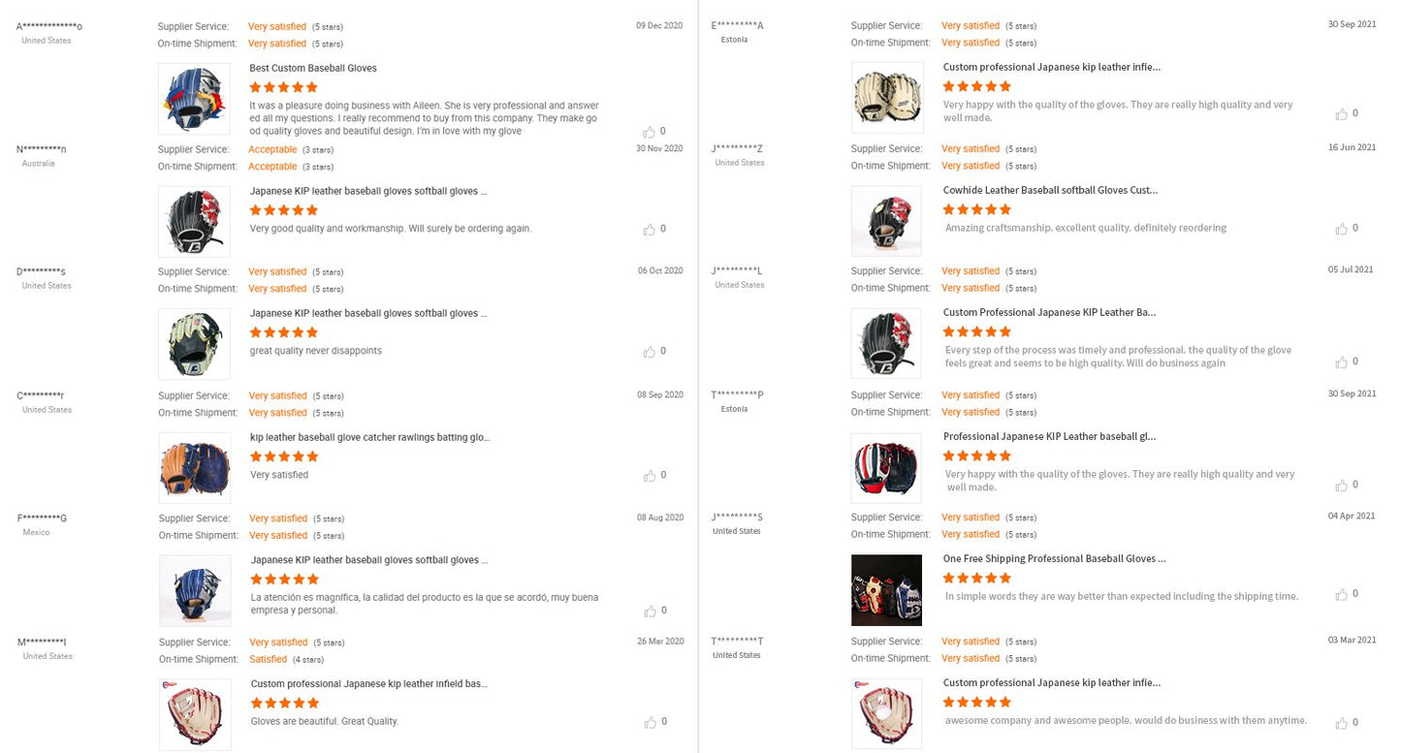Like 'Every step of the process' review
This screenshot has height=753, width=1401.
(x=1342, y=362)
